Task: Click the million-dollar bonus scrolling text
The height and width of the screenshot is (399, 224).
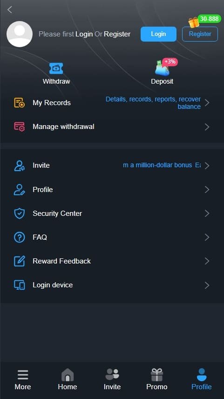Action: click(162, 165)
